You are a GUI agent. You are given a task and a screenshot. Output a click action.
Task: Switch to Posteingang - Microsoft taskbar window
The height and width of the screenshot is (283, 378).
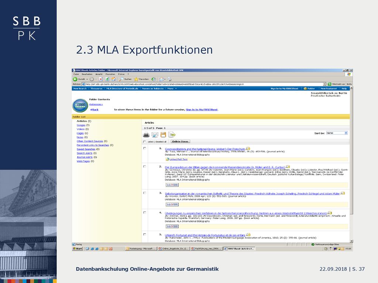[x=141, y=249]
